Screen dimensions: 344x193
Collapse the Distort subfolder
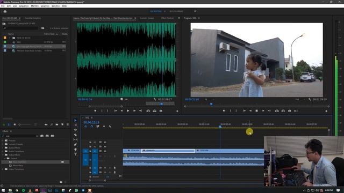tap(5, 159)
